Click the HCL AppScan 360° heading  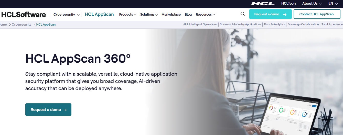(x=78, y=59)
